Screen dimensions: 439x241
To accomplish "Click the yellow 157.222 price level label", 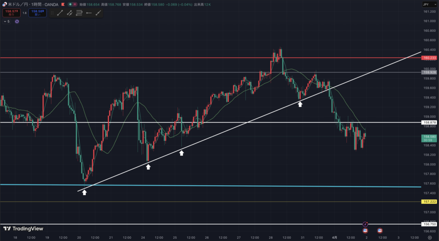I will click(429, 202).
